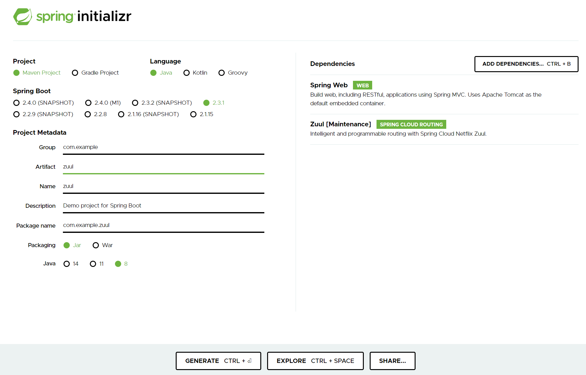Select Spring Boot 2.4.0 (SNAPSHOT)
Image resolution: width=586 pixels, height=375 pixels.
pos(43,103)
